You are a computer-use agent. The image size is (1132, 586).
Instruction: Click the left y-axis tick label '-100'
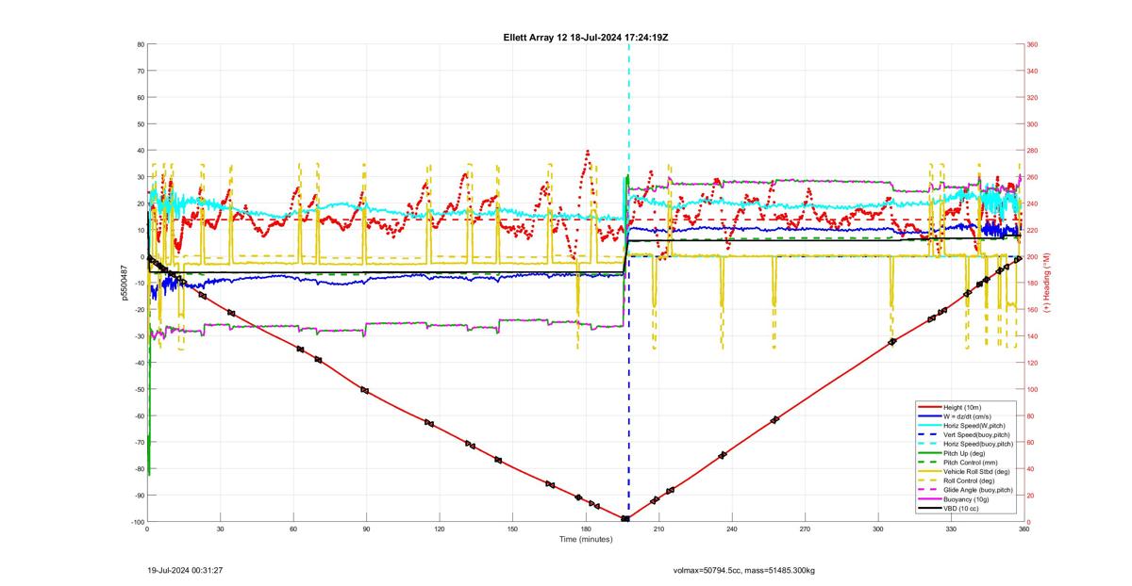pyautogui.click(x=136, y=522)
